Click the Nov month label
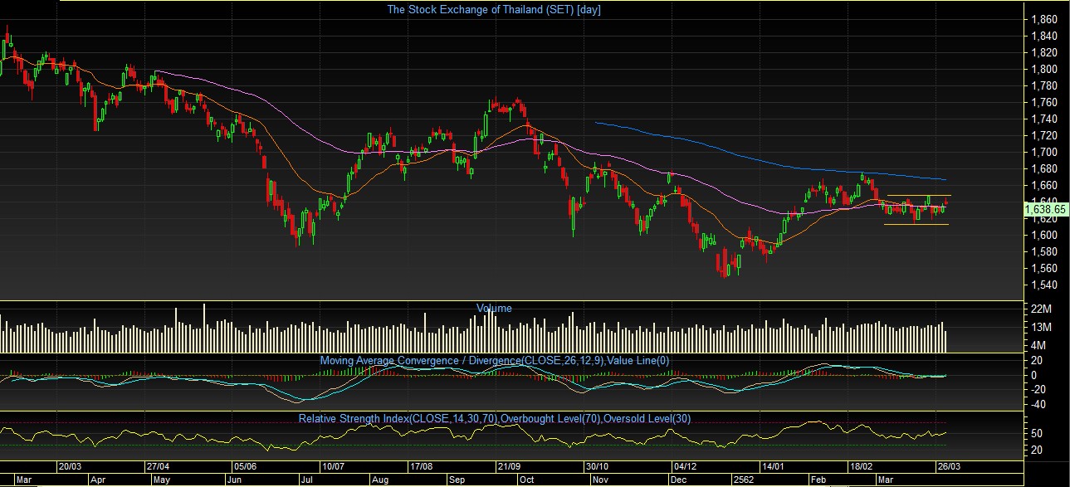Screen dimensions: 1070x487 click(600, 480)
